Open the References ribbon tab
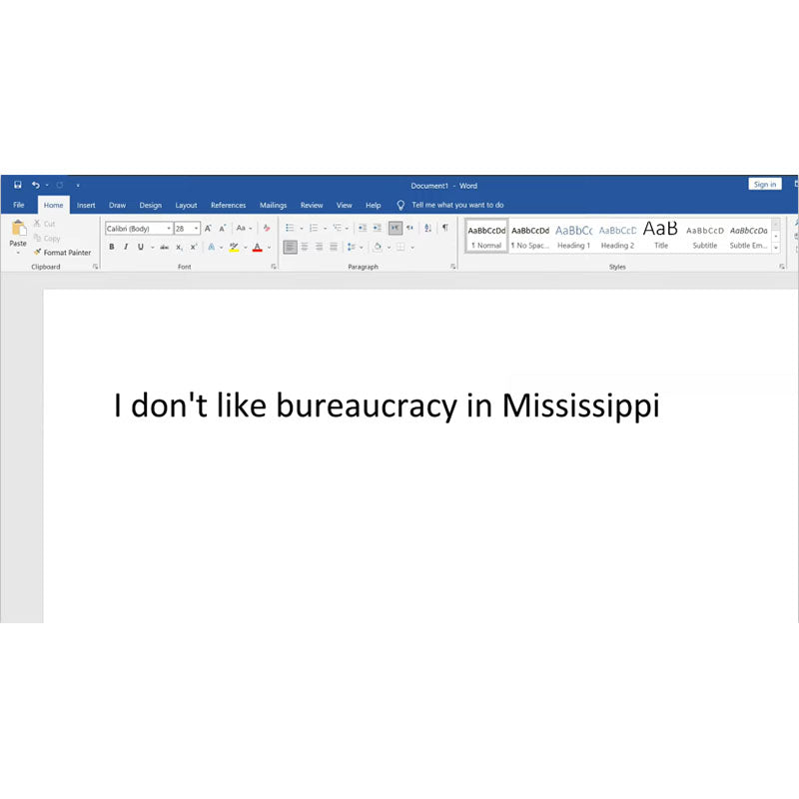This screenshot has height=799, width=799. [228, 205]
